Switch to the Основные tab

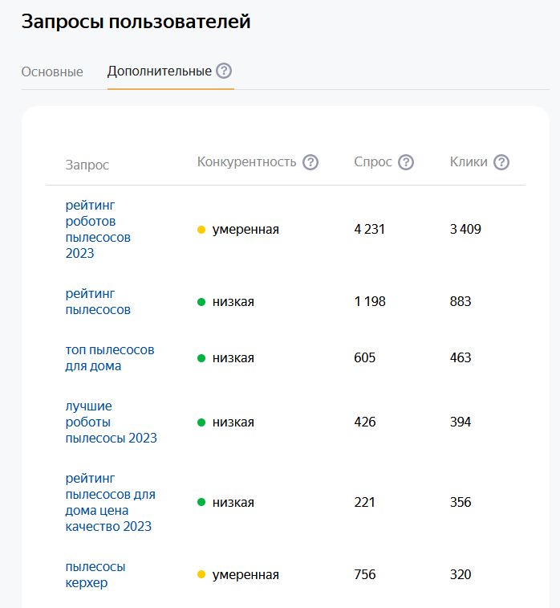click(52, 71)
